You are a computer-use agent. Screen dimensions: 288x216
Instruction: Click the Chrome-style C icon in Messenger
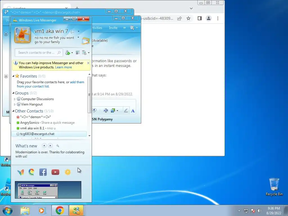pyautogui.click(x=31, y=172)
